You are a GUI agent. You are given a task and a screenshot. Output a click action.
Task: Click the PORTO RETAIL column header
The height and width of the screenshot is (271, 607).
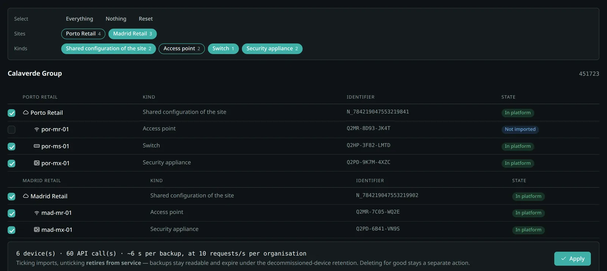click(40, 97)
